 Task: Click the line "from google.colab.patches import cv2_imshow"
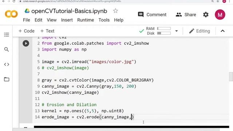point(95,43)
